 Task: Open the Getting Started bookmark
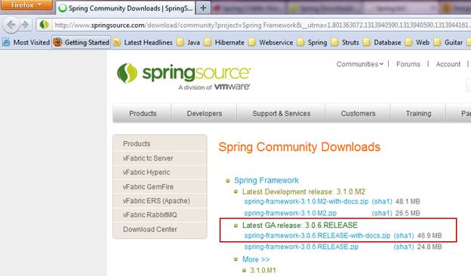[x=82, y=42]
